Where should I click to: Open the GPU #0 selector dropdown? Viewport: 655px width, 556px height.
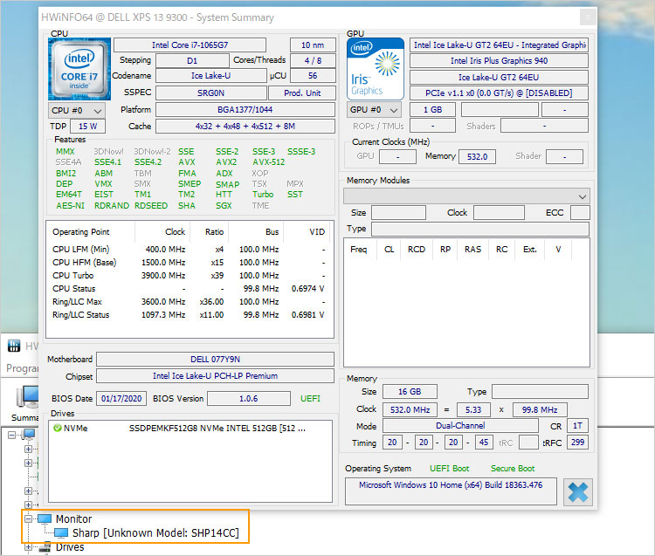(x=374, y=110)
